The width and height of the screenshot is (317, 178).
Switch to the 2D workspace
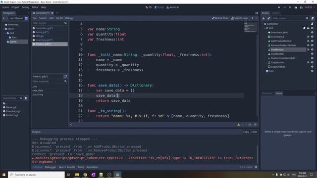pos(149,7)
